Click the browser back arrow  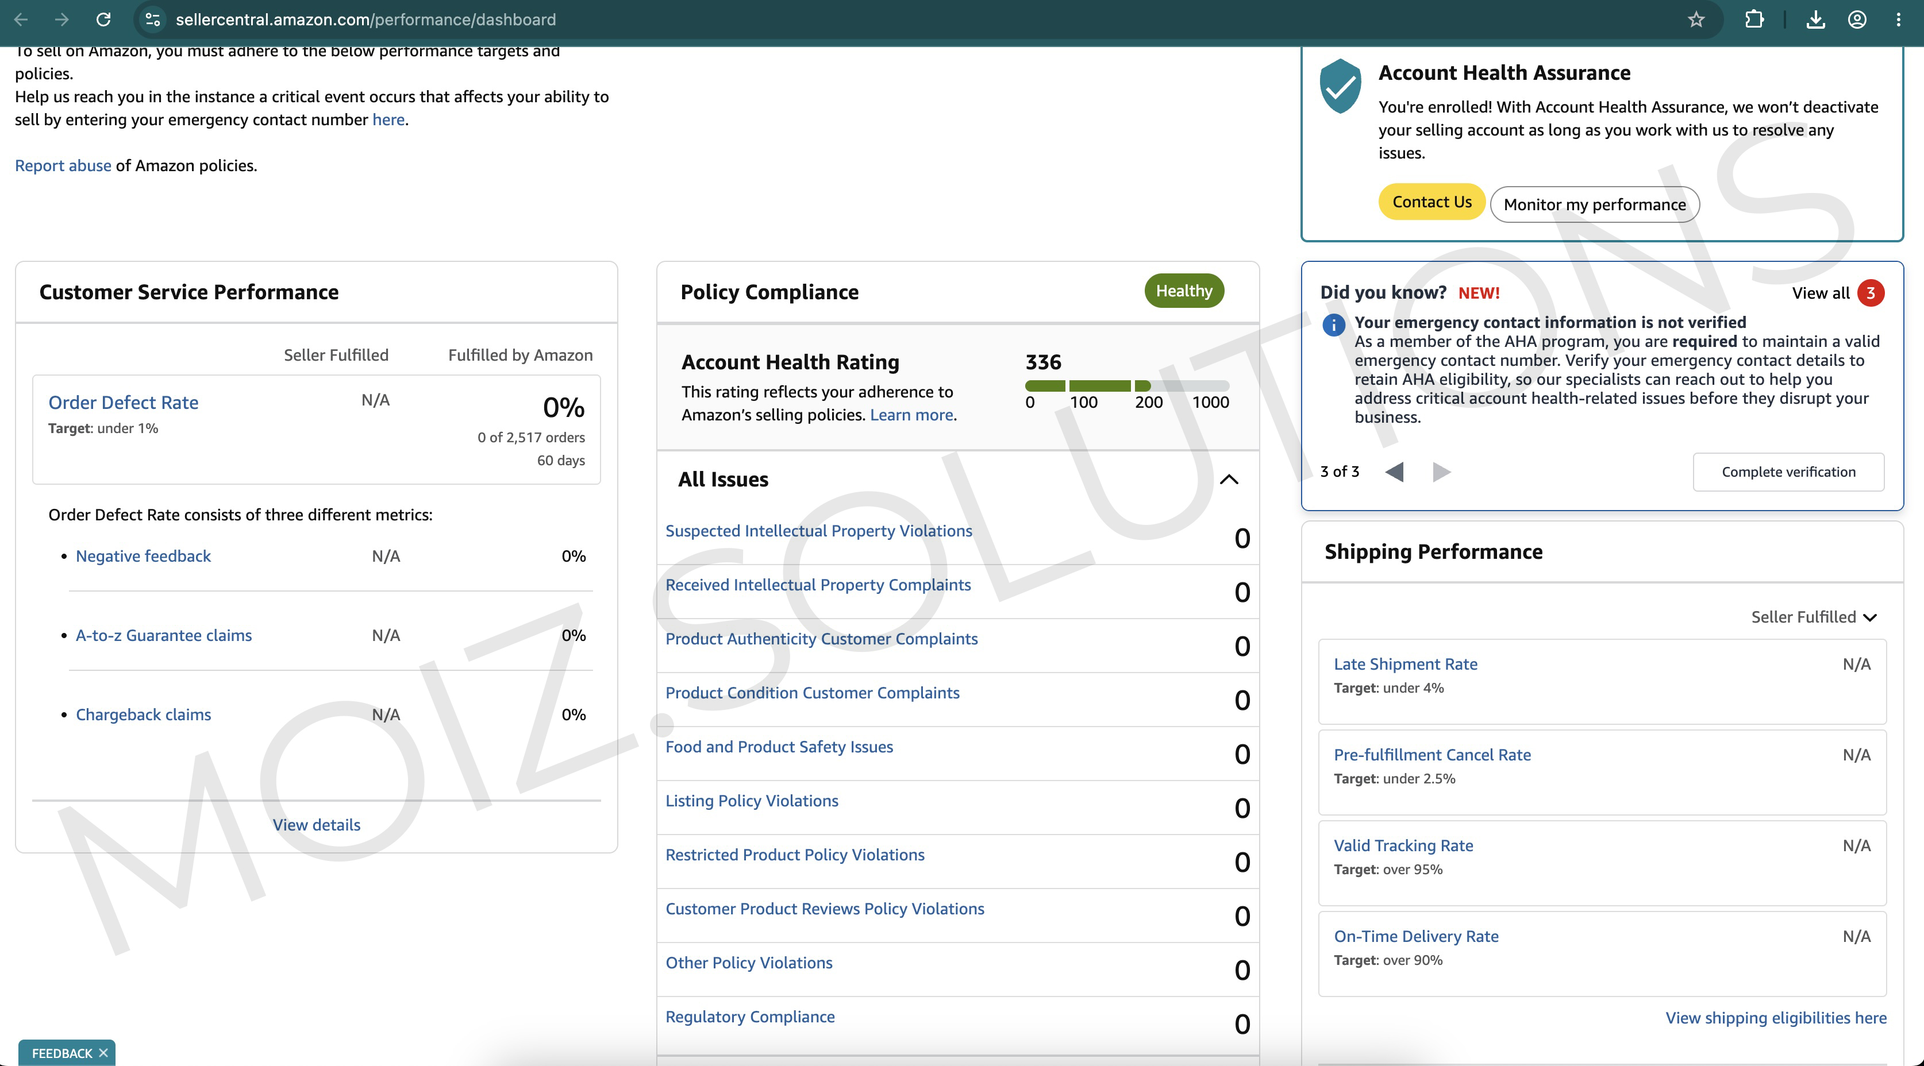(21, 20)
